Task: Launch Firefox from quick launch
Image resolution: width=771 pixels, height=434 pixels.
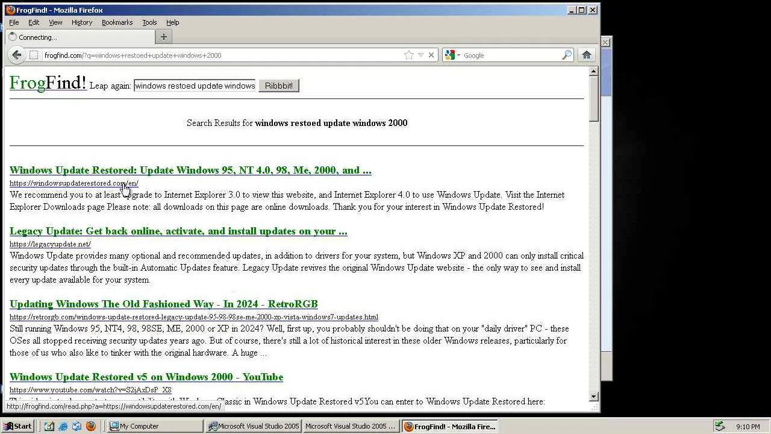Action: coord(90,426)
